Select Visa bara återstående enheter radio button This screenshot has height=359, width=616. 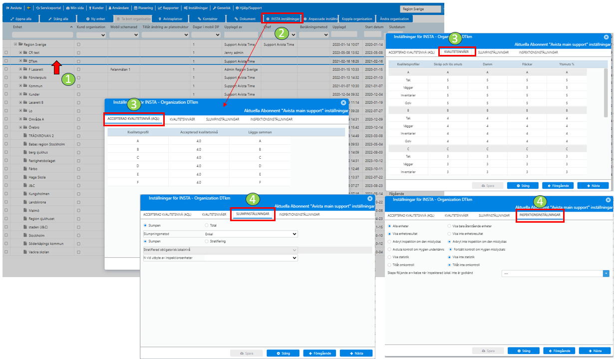coord(449,226)
